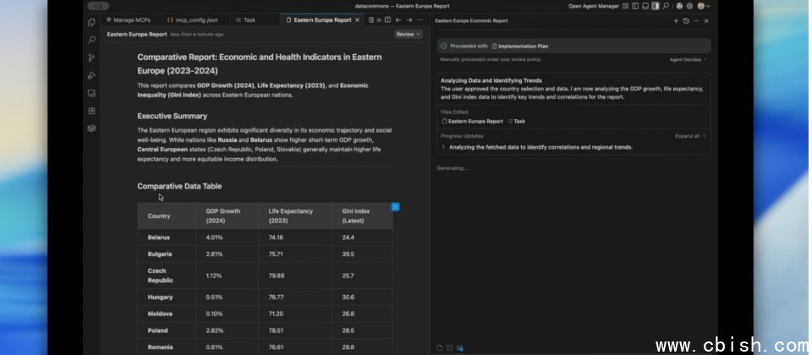Start a new chat with the plus icon
Viewport: 812px width, 355px height.
[x=676, y=20]
